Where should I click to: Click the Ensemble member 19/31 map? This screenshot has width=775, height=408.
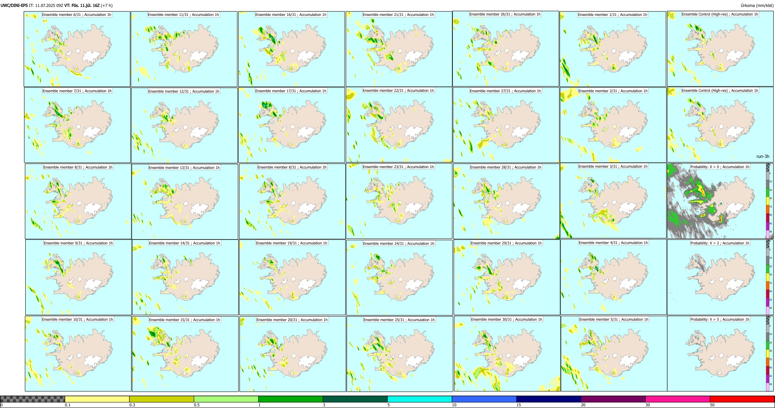point(292,277)
